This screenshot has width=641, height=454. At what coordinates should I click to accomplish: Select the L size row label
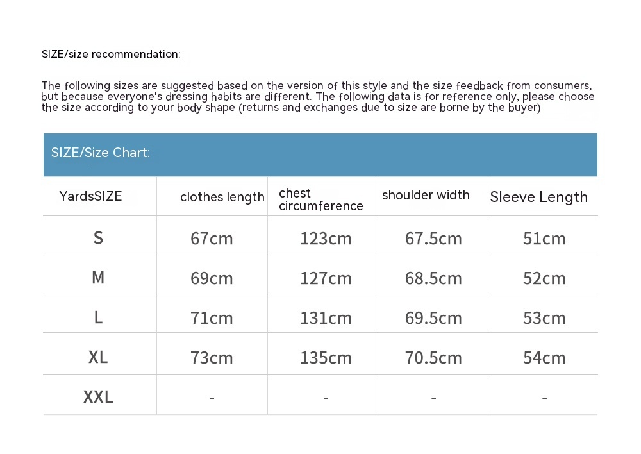point(98,317)
